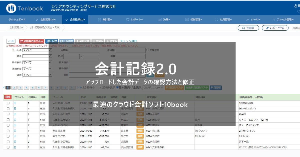Viewport: 300px width, 157px height.
Task: Open the 通貨 dropdown list
Action: click(37, 75)
